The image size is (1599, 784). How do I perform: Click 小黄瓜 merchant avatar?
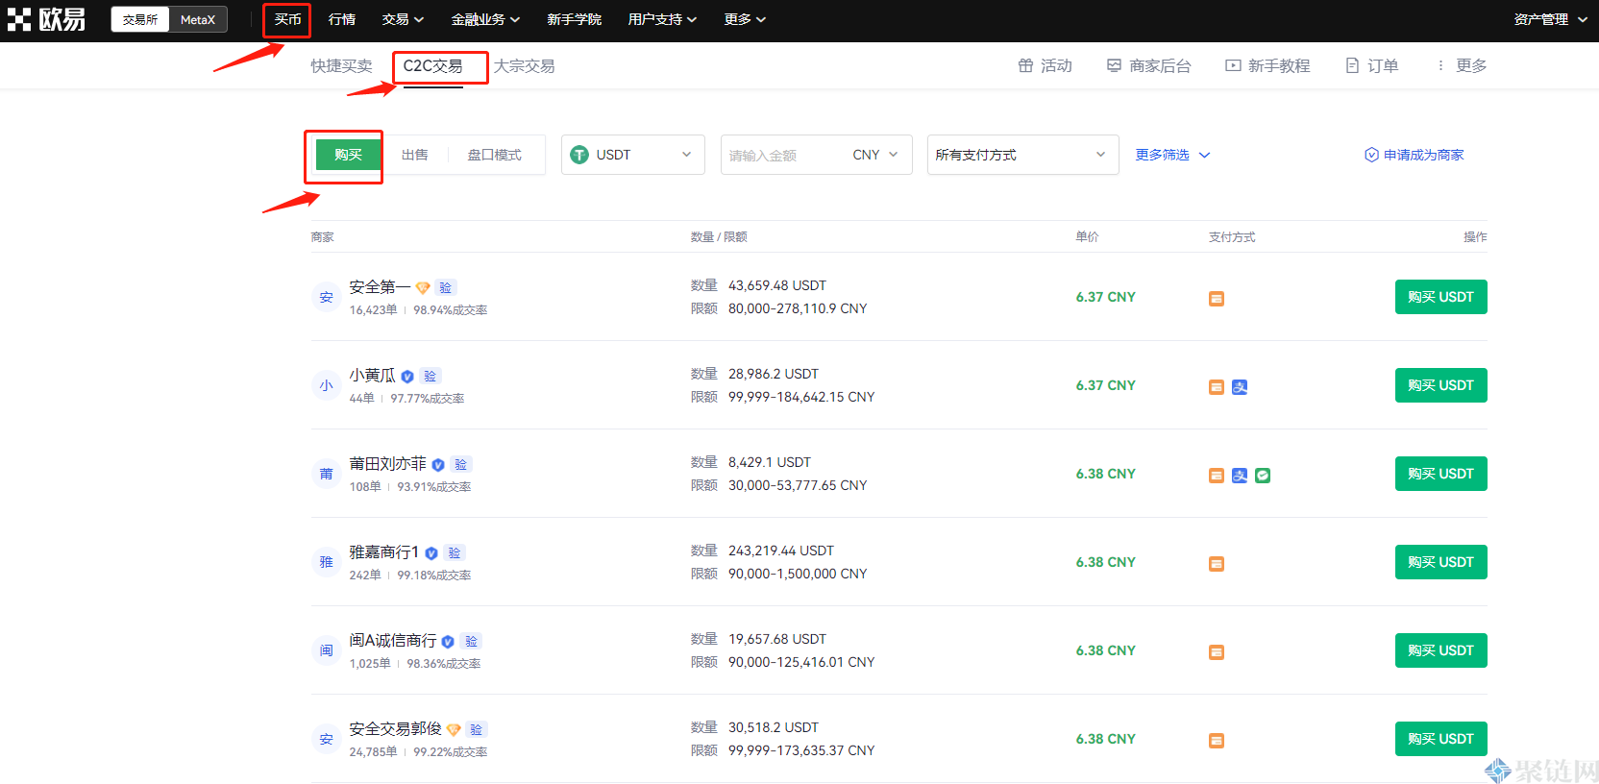(326, 385)
